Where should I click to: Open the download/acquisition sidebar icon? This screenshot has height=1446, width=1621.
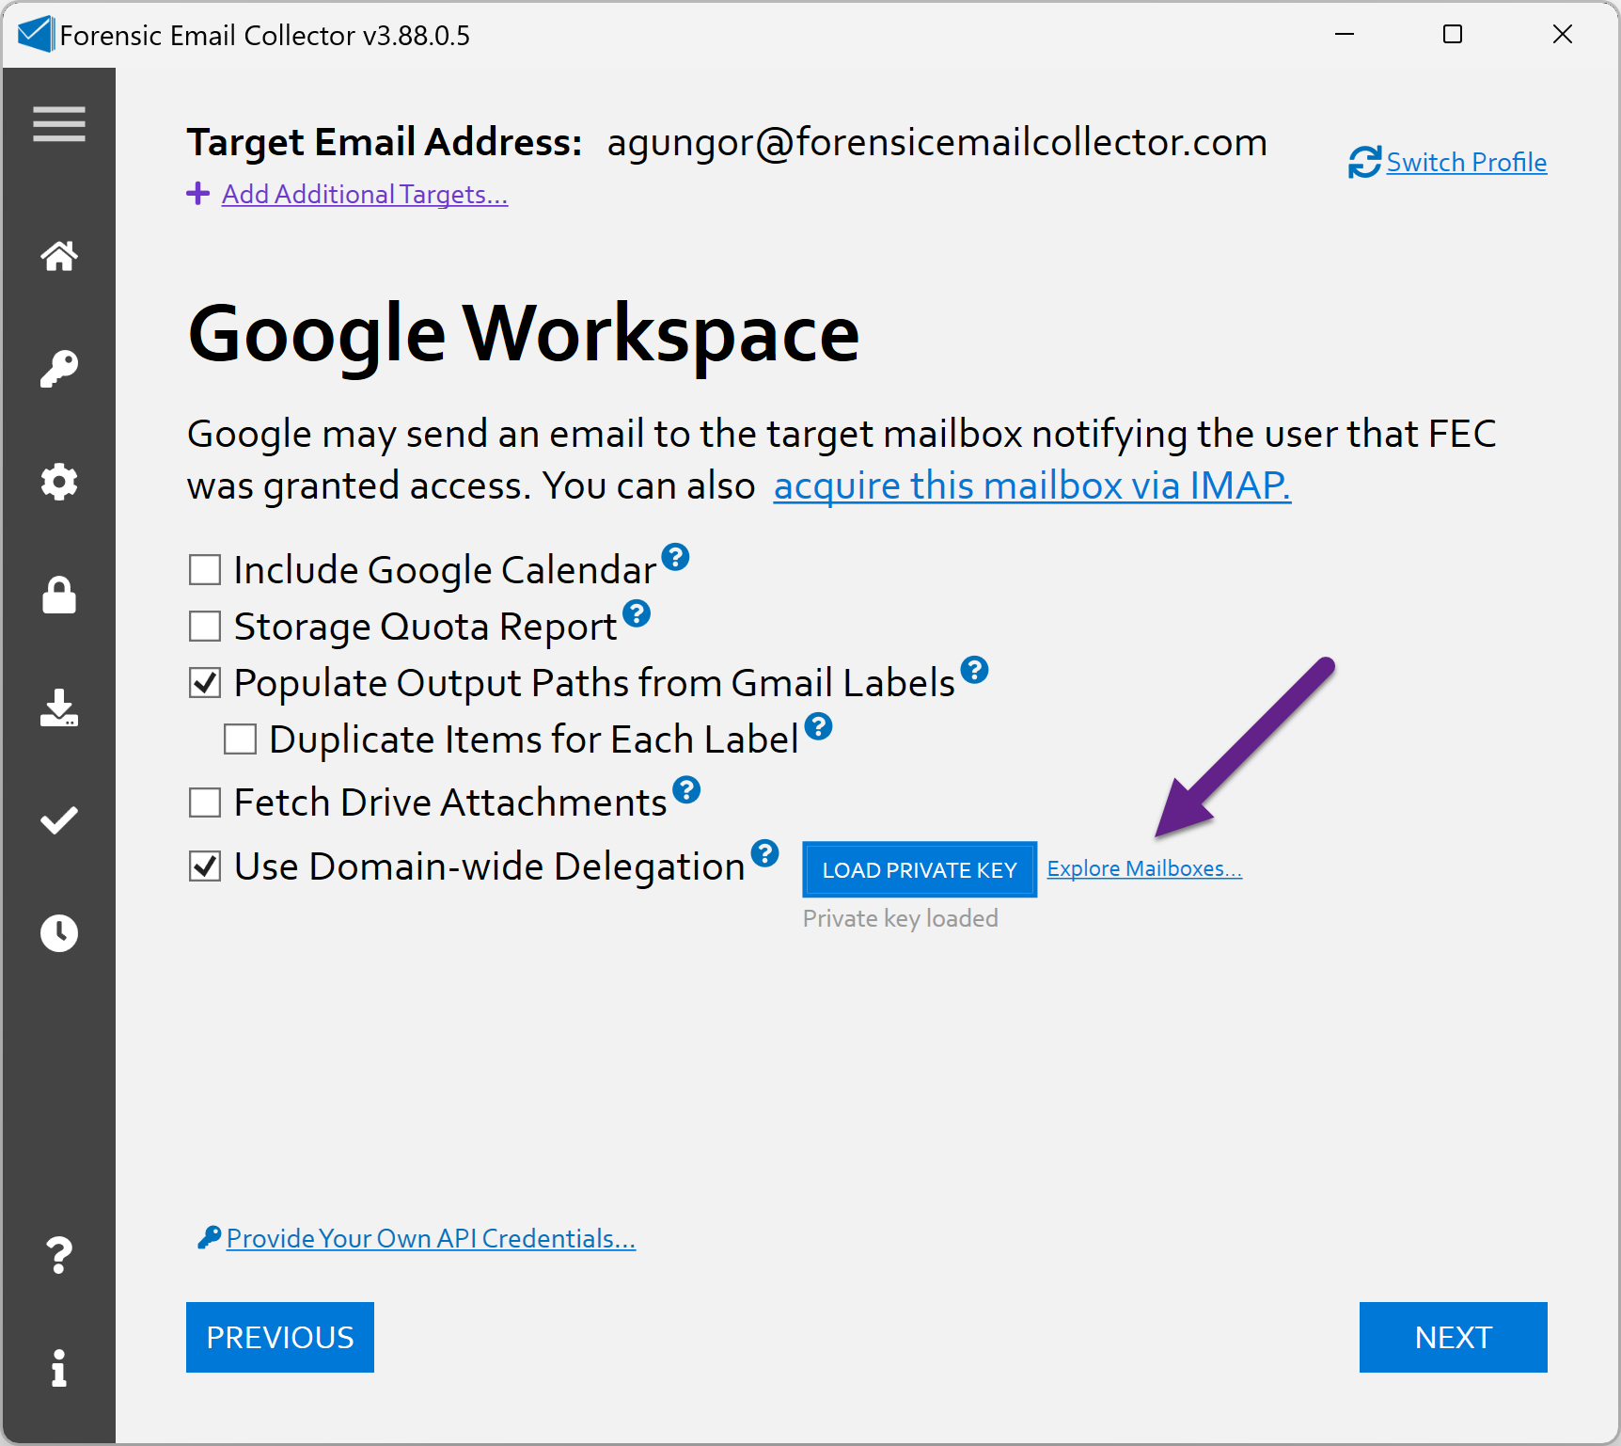(59, 707)
